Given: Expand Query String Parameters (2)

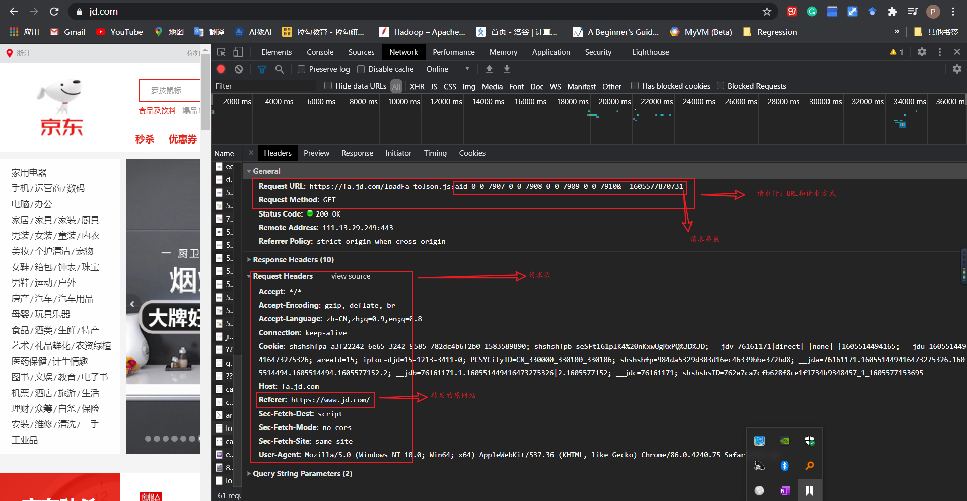Looking at the screenshot, I should pyautogui.click(x=249, y=474).
